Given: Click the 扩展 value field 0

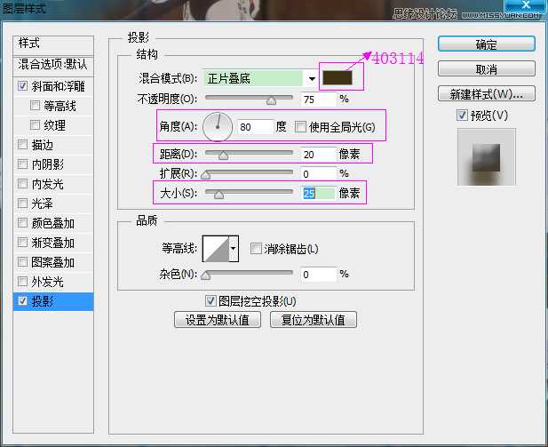Looking at the screenshot, I should point(318,174).
